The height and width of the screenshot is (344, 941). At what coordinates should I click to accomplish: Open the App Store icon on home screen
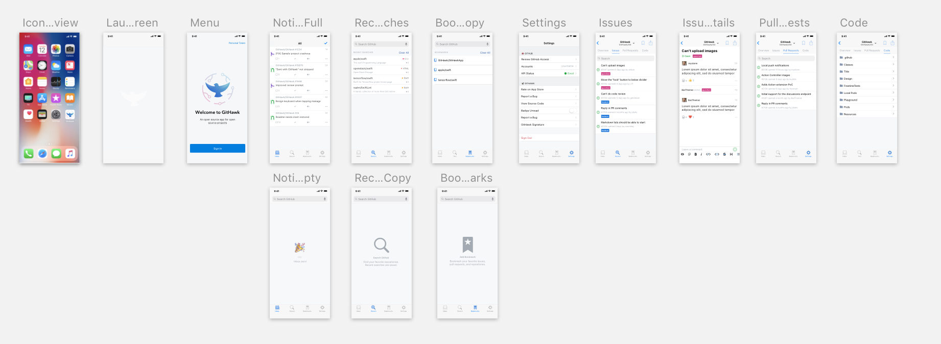point(42,98)
